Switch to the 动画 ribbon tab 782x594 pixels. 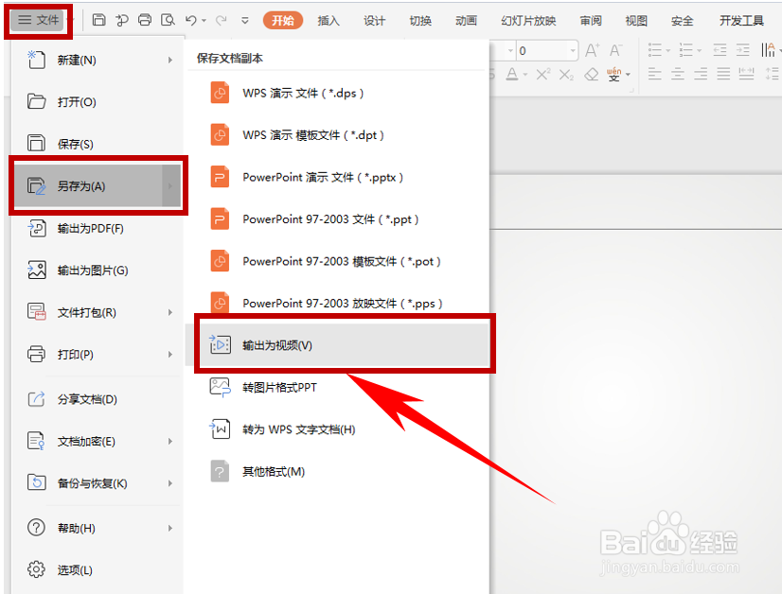(x=466, y=19)
